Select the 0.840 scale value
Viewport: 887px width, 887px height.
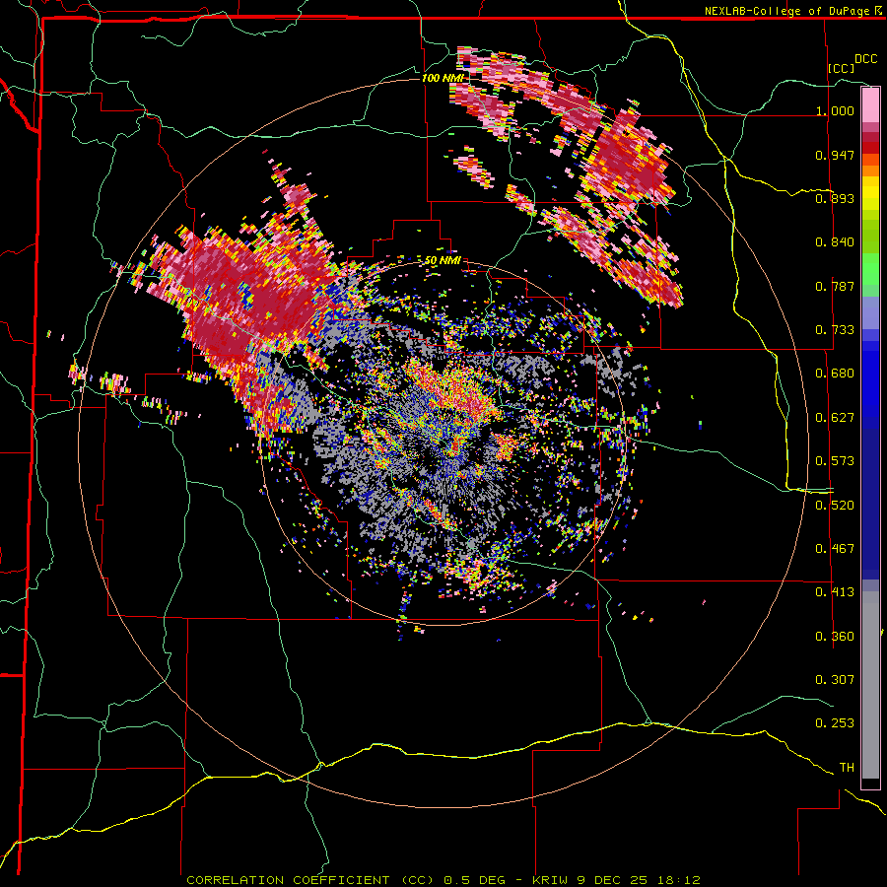click(835, 242)
